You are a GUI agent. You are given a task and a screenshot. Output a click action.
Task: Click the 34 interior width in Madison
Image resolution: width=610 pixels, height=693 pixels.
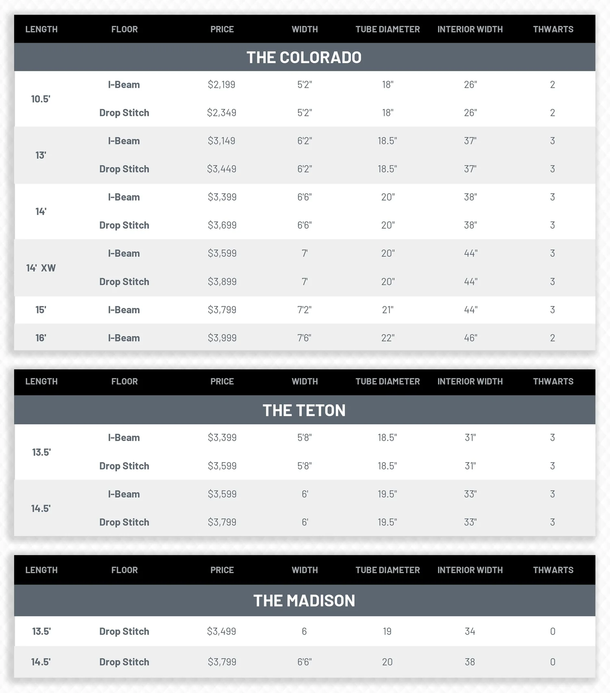470,631
